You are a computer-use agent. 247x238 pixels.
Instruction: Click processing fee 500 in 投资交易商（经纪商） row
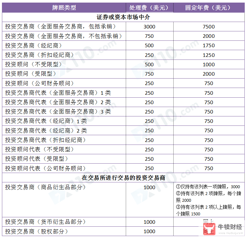coord(149,46)
